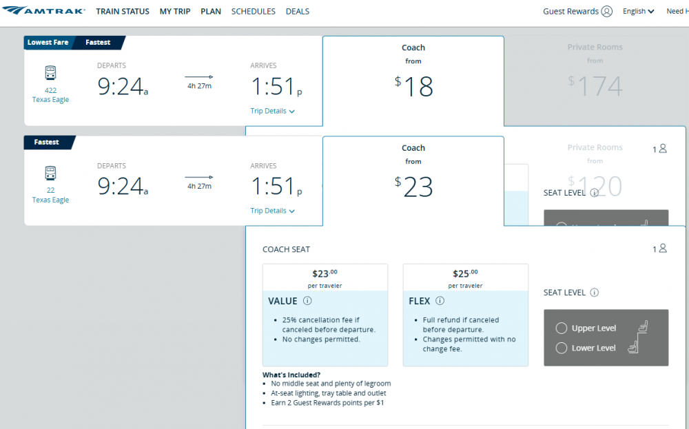Choose the $18 Coach fare

413,81
